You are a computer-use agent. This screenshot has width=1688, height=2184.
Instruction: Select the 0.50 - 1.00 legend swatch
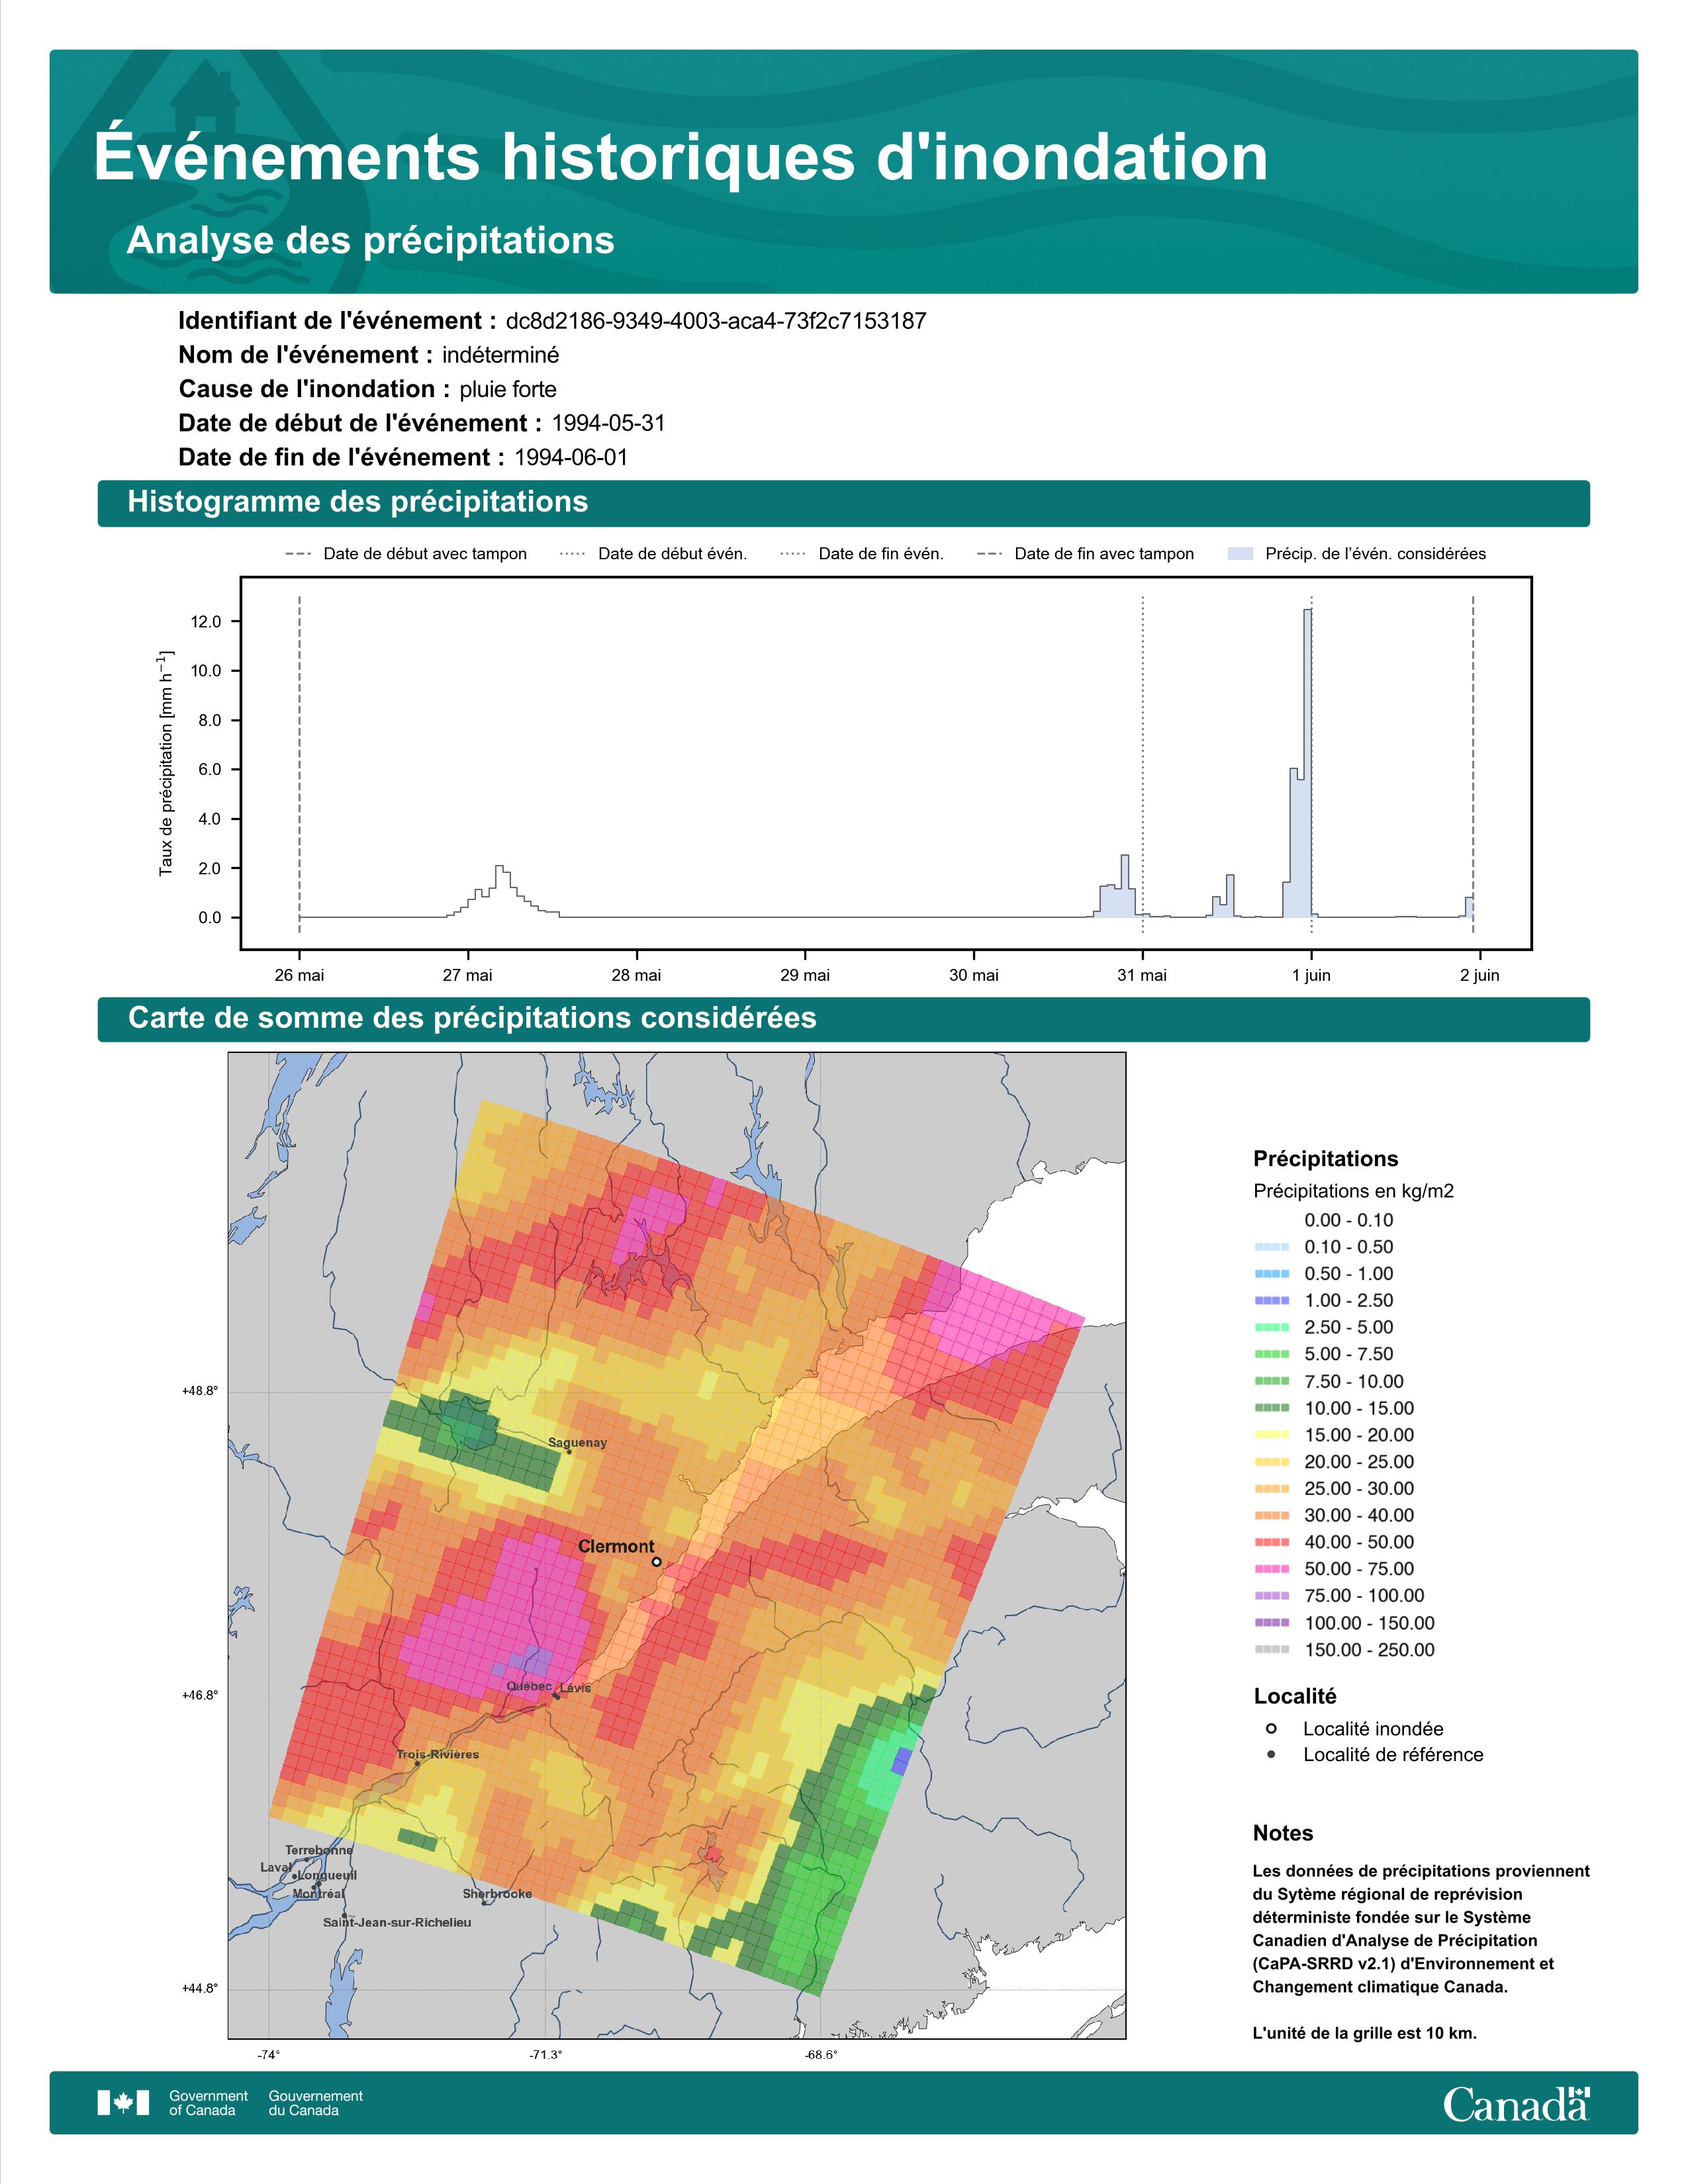1271,1274
